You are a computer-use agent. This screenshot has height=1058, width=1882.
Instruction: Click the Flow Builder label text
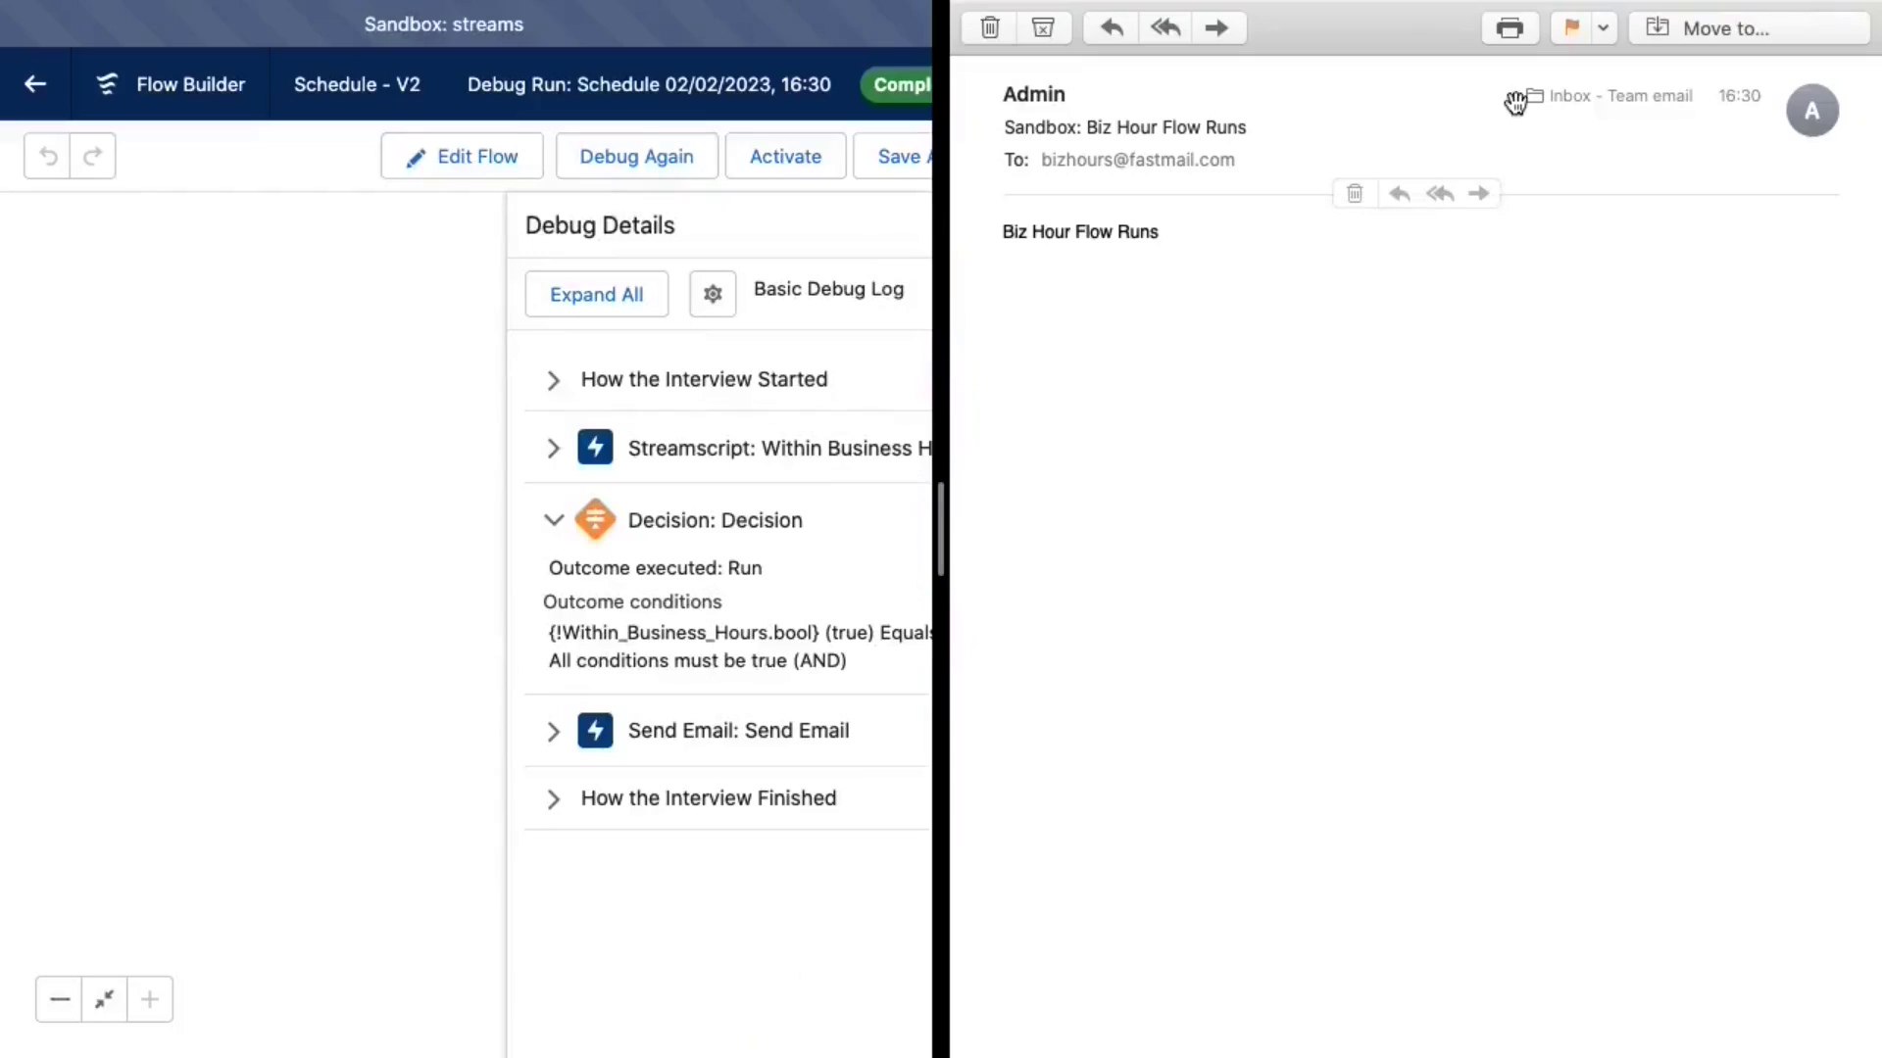click(190, 84)
